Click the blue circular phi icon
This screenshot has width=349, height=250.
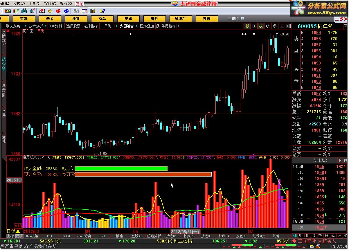[x=66, y=11]
